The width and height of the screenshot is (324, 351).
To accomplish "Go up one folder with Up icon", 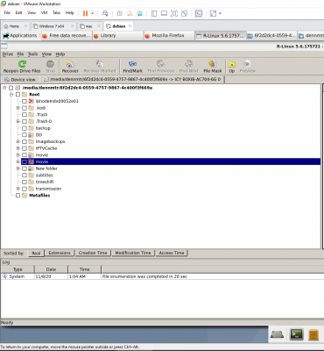I will point(232,67).
